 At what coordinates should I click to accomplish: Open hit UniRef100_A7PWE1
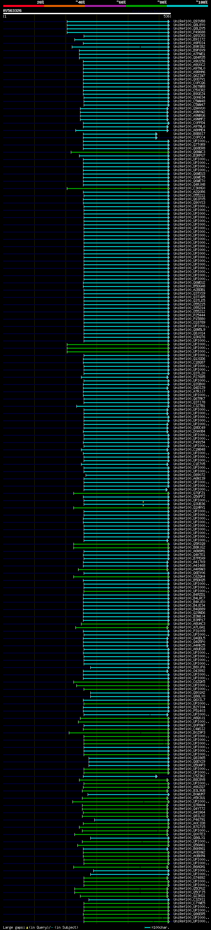point(189,54)
